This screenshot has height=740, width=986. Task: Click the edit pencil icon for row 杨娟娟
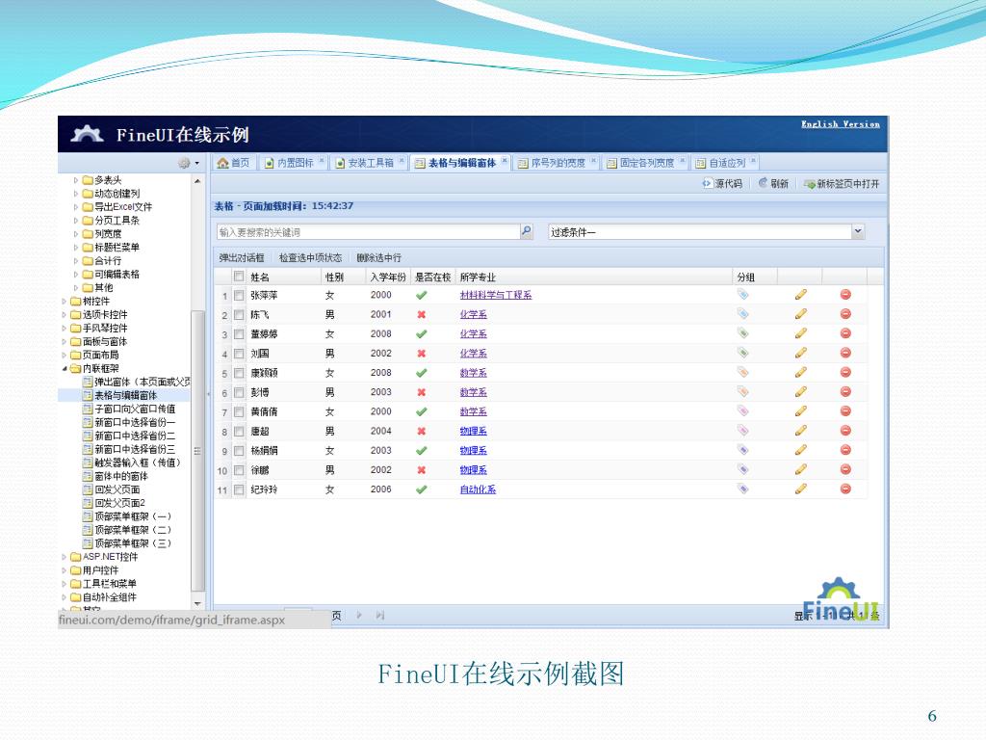pos(800,451)
